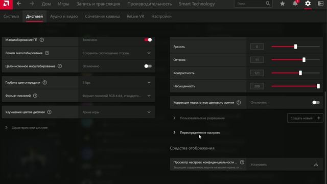Screen dimensions: 327x184
Task: Open settings gear icon
Action: (308, 4)
